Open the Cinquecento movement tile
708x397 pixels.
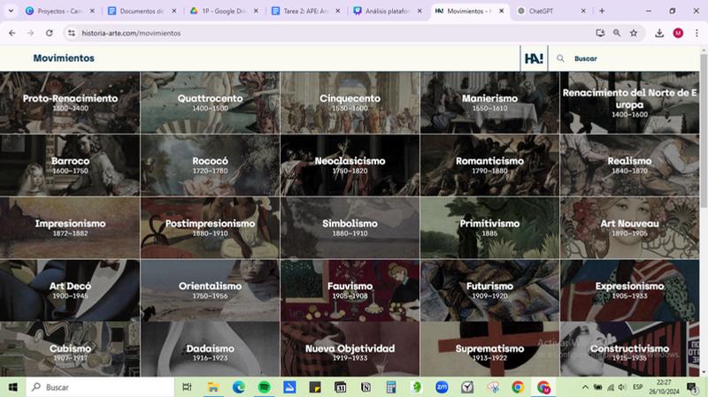tap(350, 103)
